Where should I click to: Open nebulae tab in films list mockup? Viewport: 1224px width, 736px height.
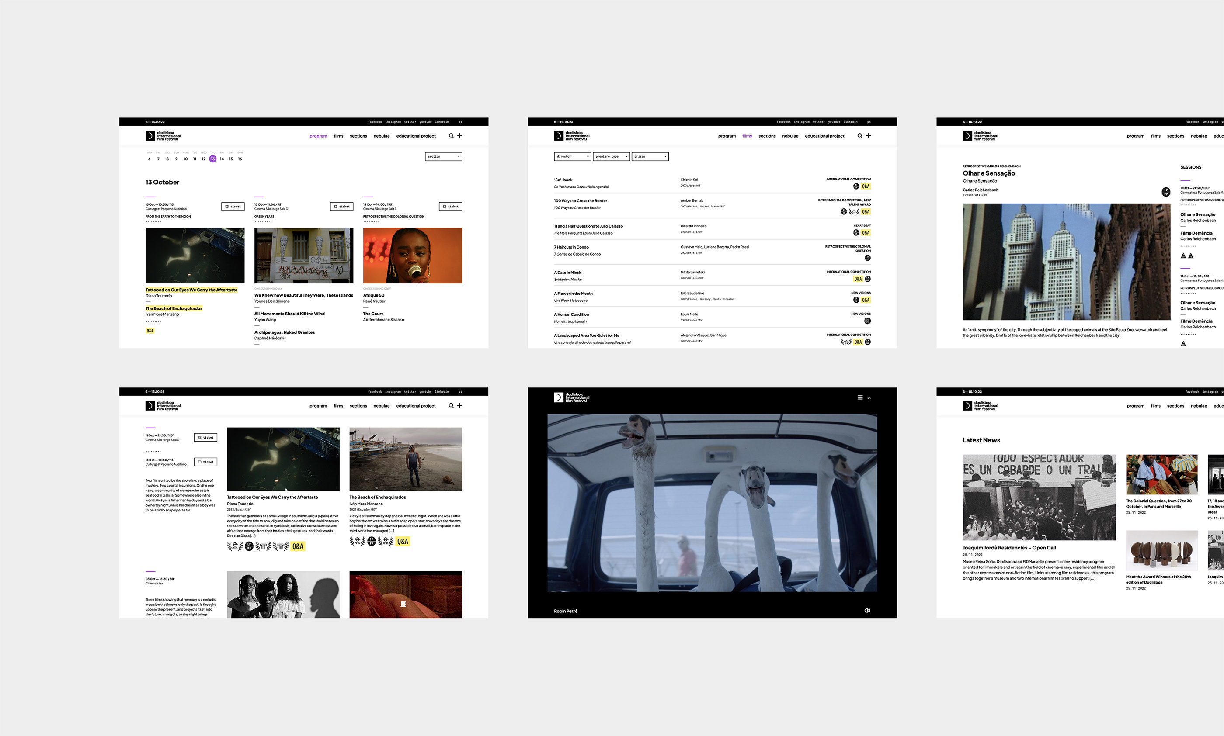[790, 136]
